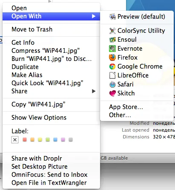
Task: Select Compress "WiP441.jpg"
Action: (x=51, y=51)
